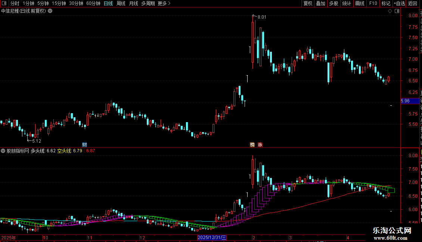Select the 周线 weekly tab

[121, 3]
